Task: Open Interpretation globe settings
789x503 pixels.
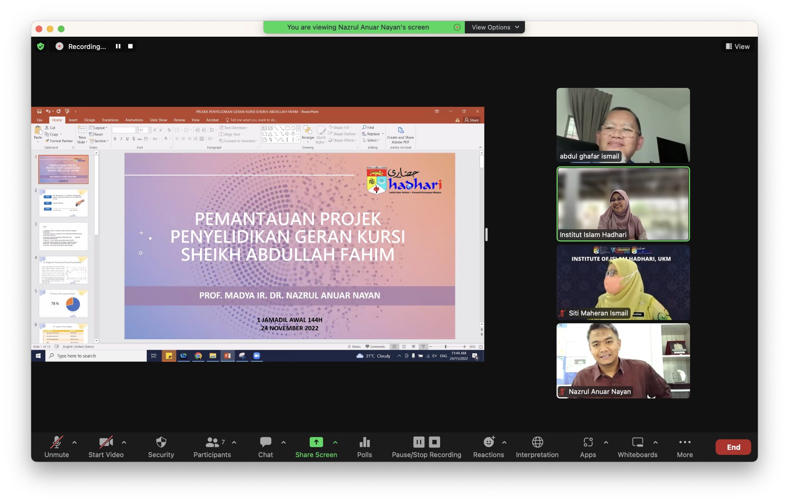Action: [x=537, y=446]
